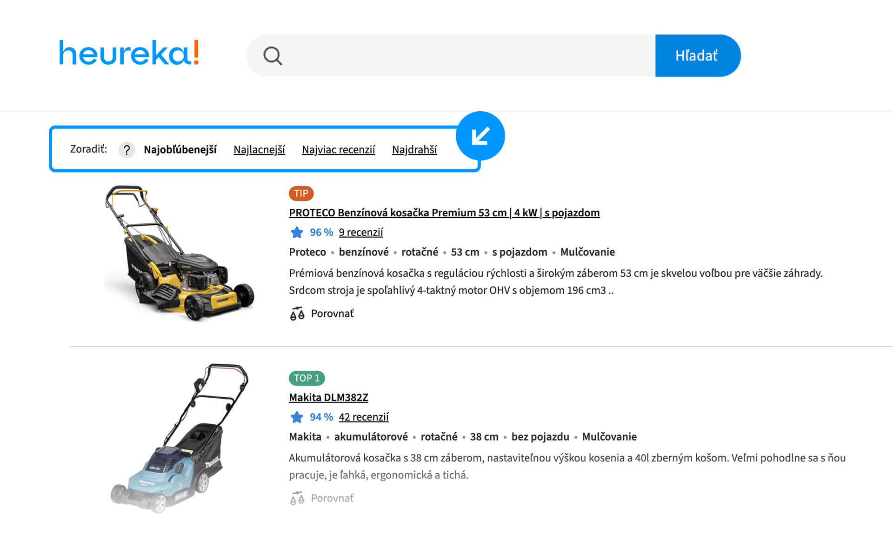Click the scales compare icon for Makita
Viewport: 893px width, 535px height.
click(297, 498)
